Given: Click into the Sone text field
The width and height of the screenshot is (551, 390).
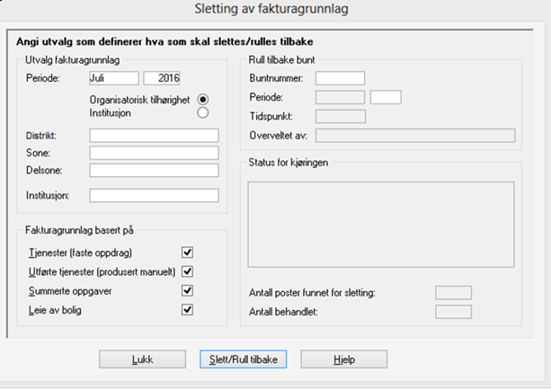Looking at the screenshot, I should pos(154,153).
